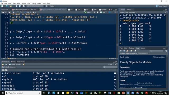The image size is (169, 95).
Task: Switch to the History tab
Action: [x=13, y=62]
